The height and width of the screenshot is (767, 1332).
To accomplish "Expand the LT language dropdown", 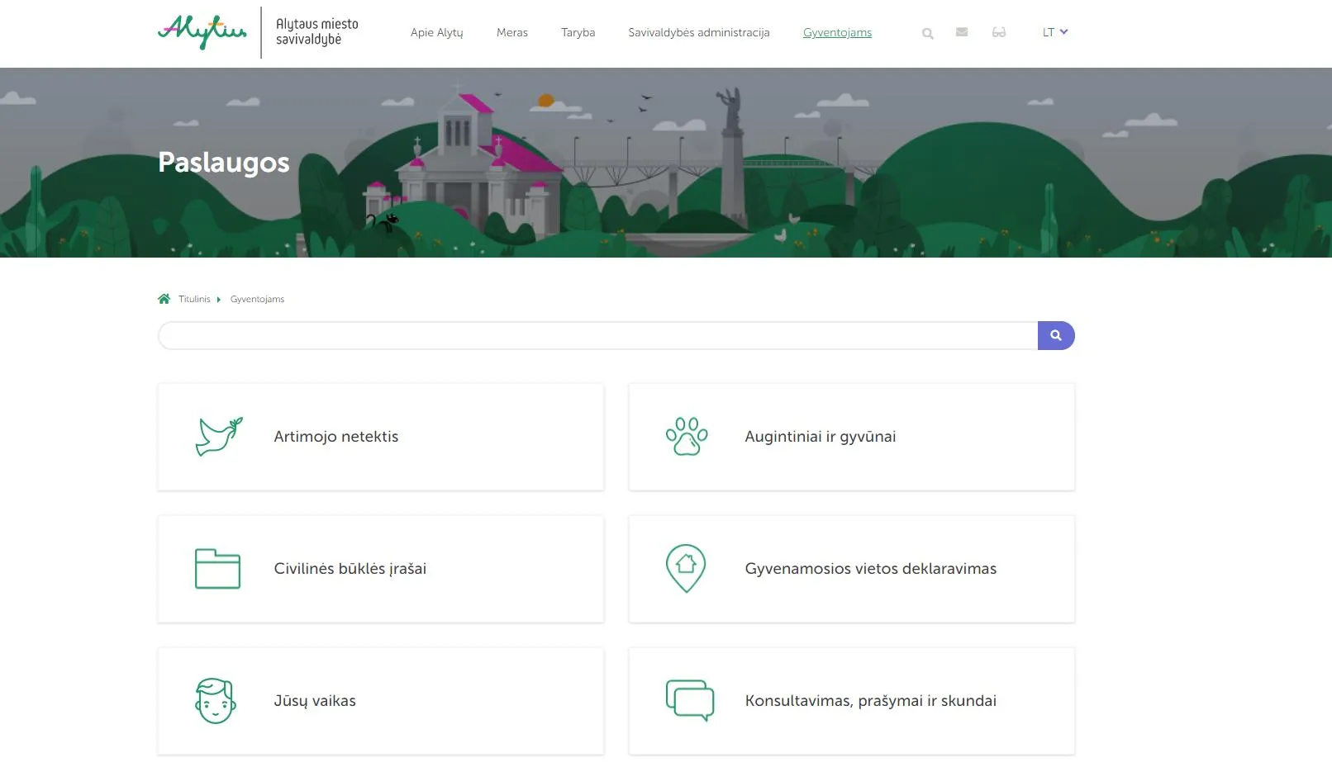I will click(1054, 32).
